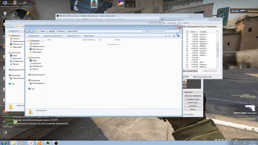The image size is (258, 145).
Task: Open Локальный диск in the front Explorer sidebar
Action: pyautogui.click(x=38, y=83)
